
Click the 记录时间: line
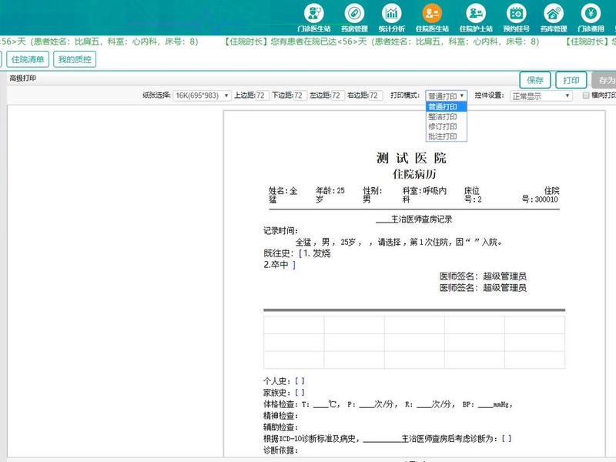[x=280, y=231]
